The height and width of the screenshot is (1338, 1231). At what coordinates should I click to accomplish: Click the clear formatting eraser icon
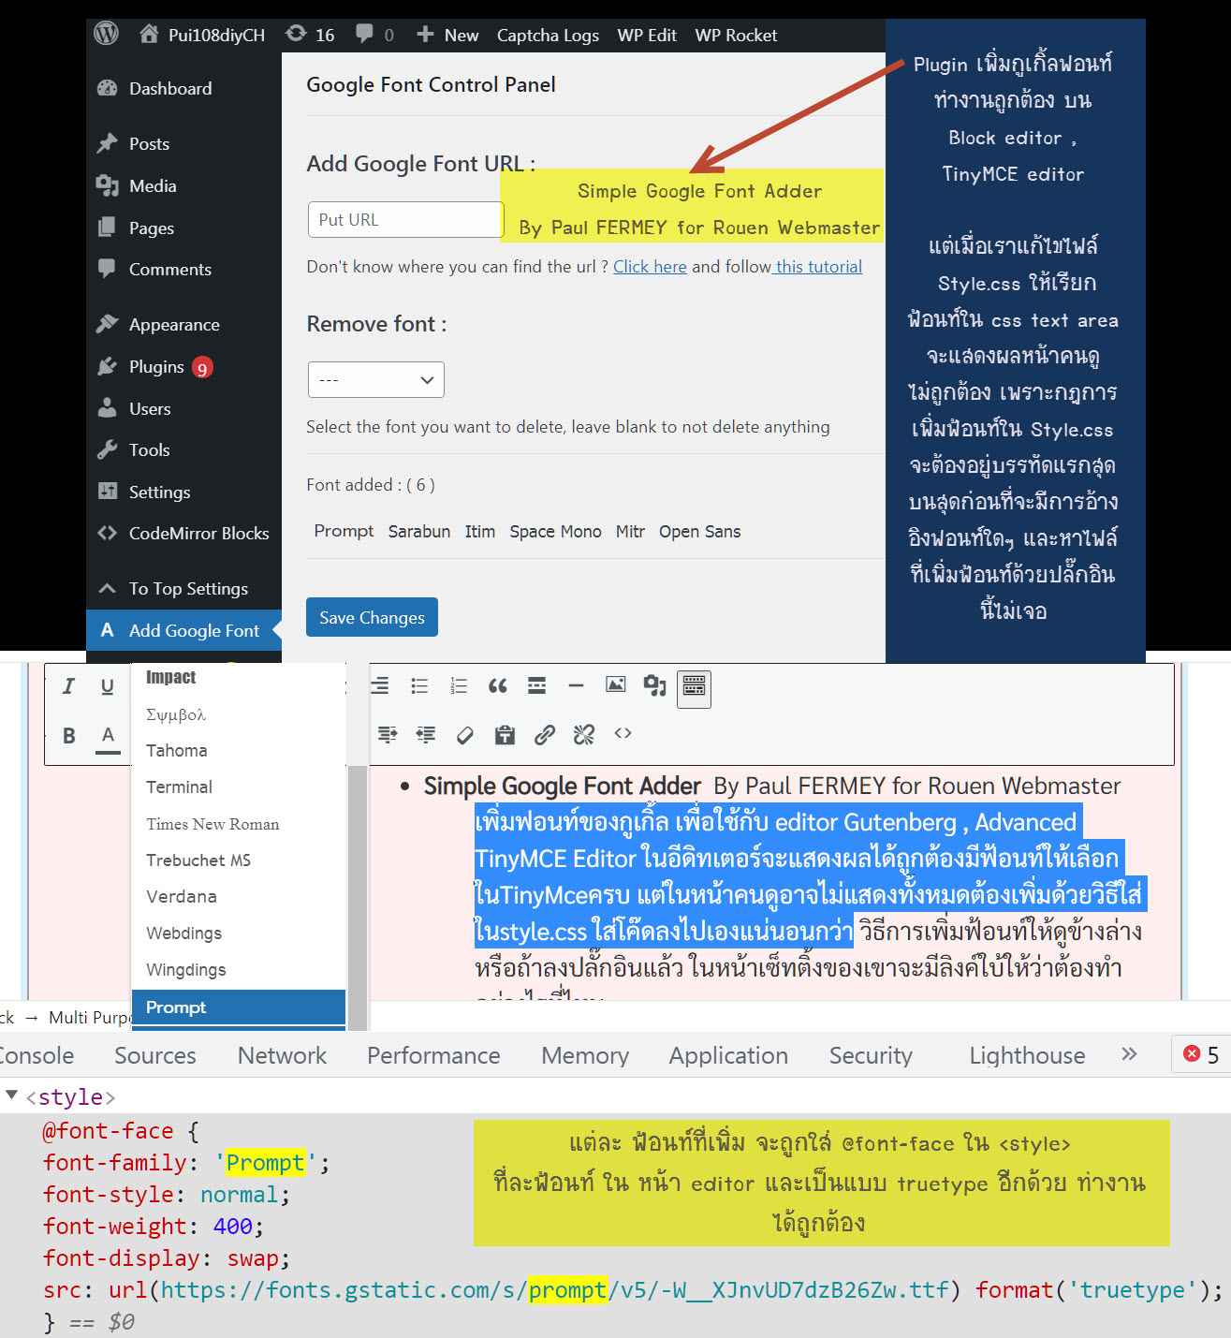point(465,735)
